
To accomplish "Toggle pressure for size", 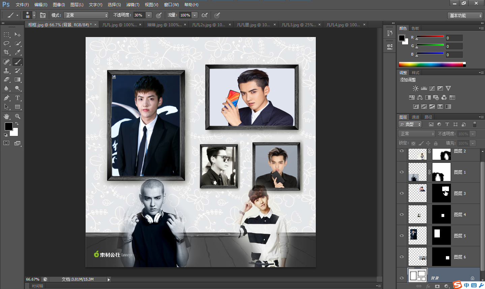I will coord(217,15).
